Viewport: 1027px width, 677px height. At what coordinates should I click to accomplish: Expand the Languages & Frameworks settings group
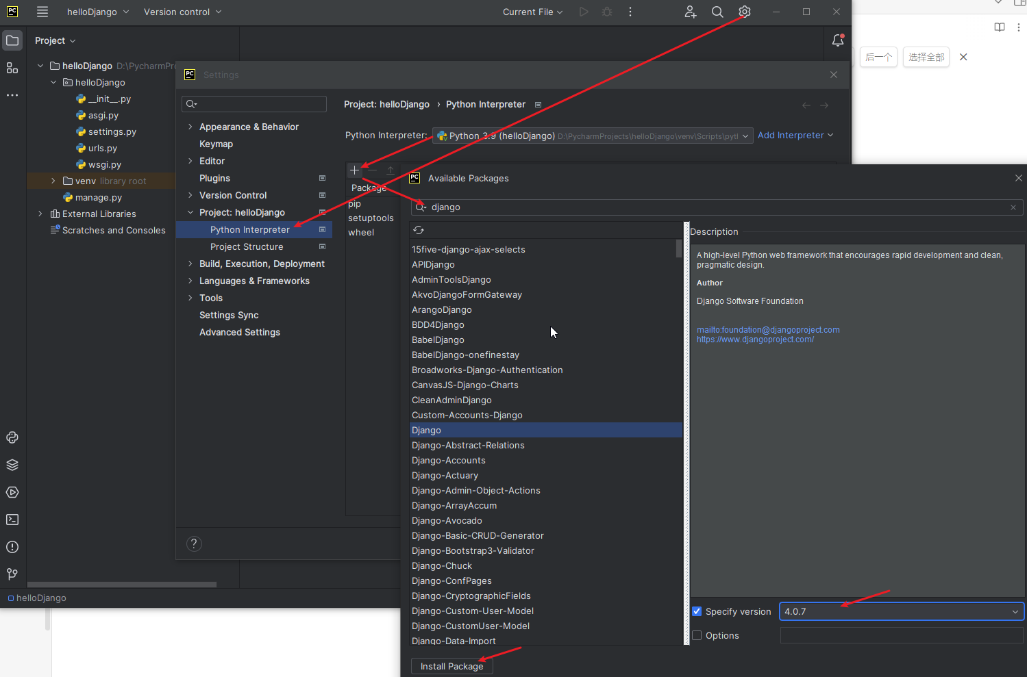pos(190,281)
